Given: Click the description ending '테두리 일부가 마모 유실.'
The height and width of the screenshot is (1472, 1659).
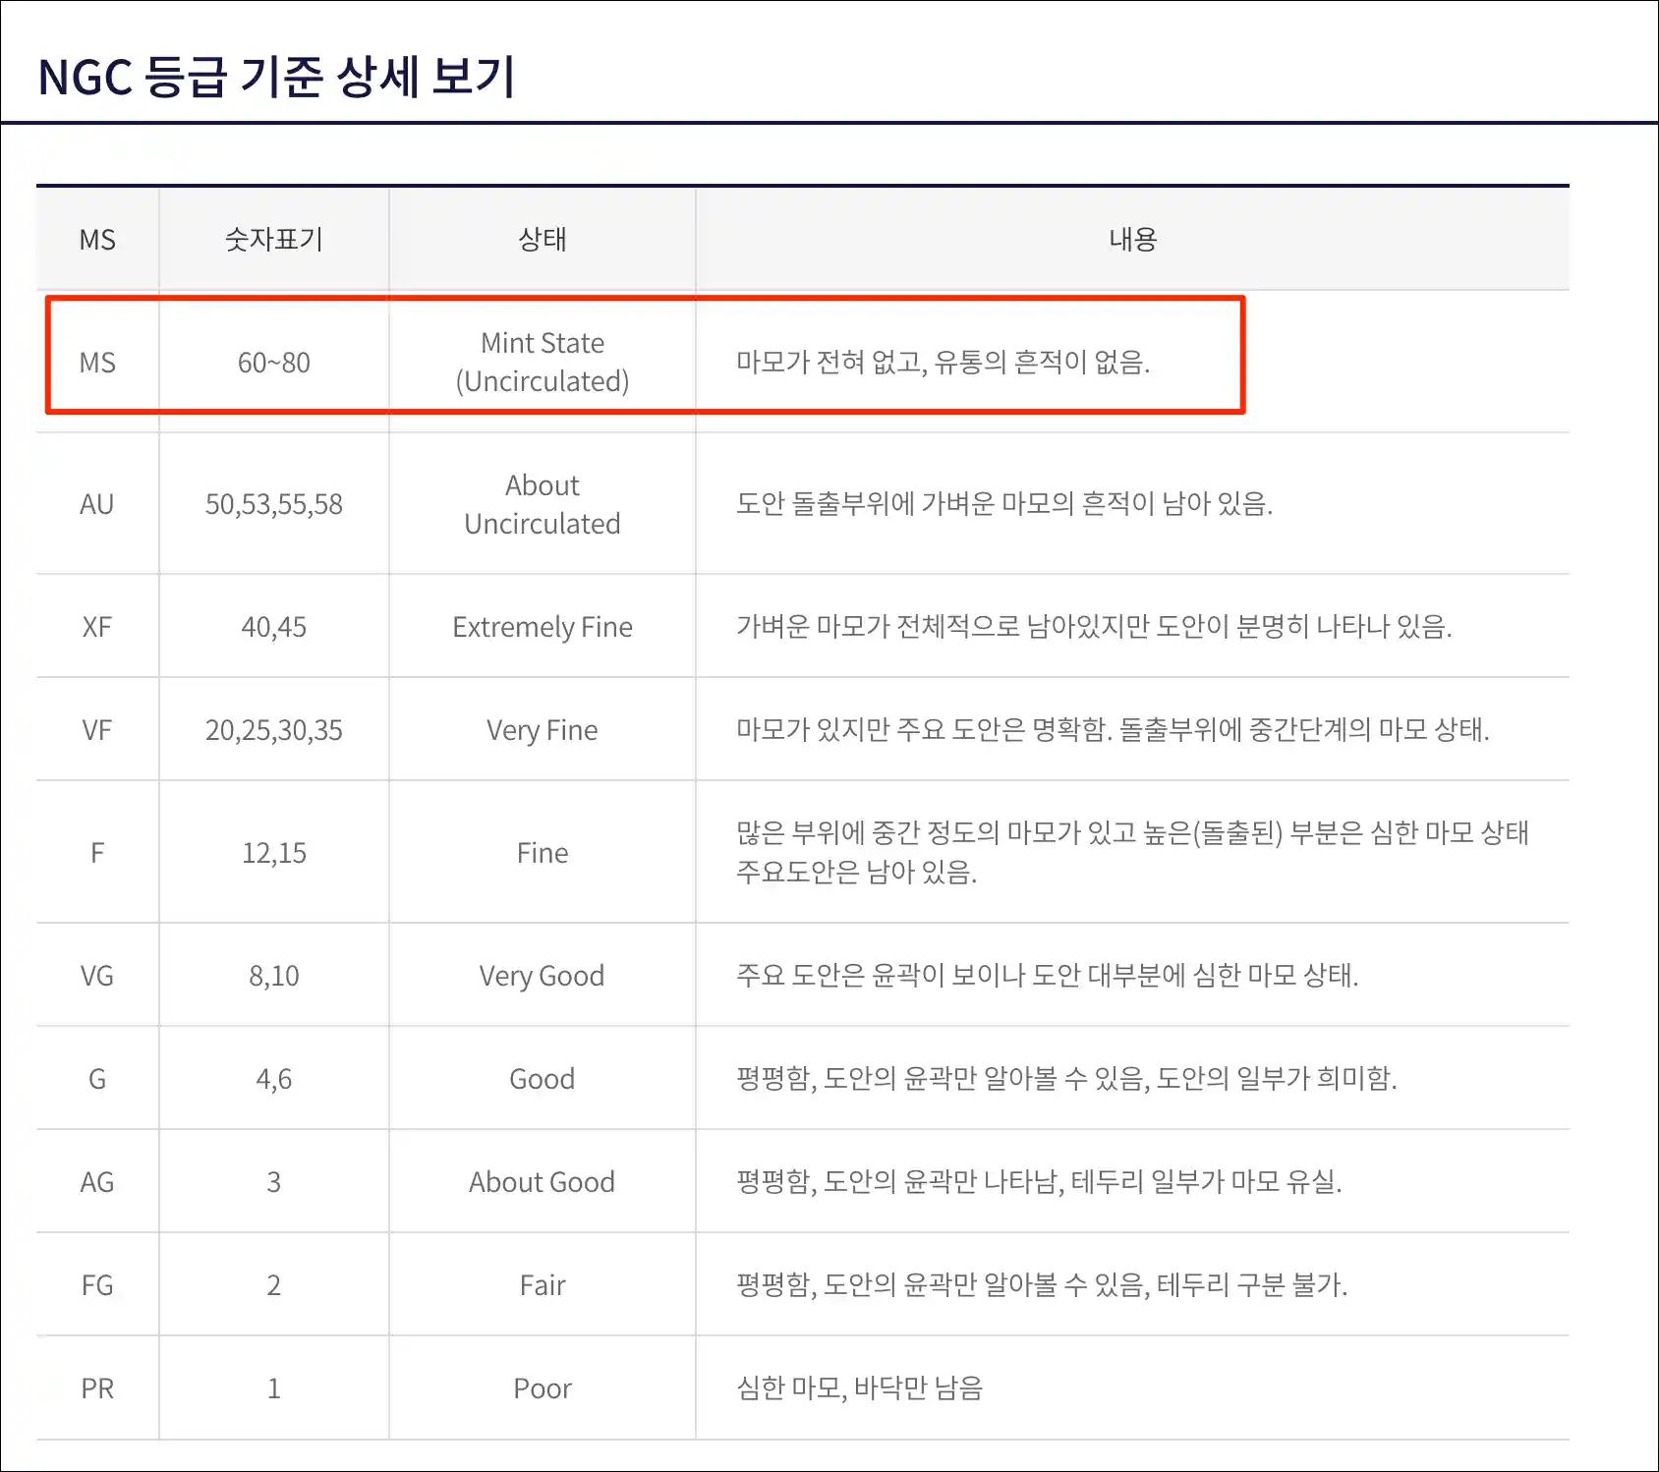Looking at the screenshot, I should point(1039,1182).
